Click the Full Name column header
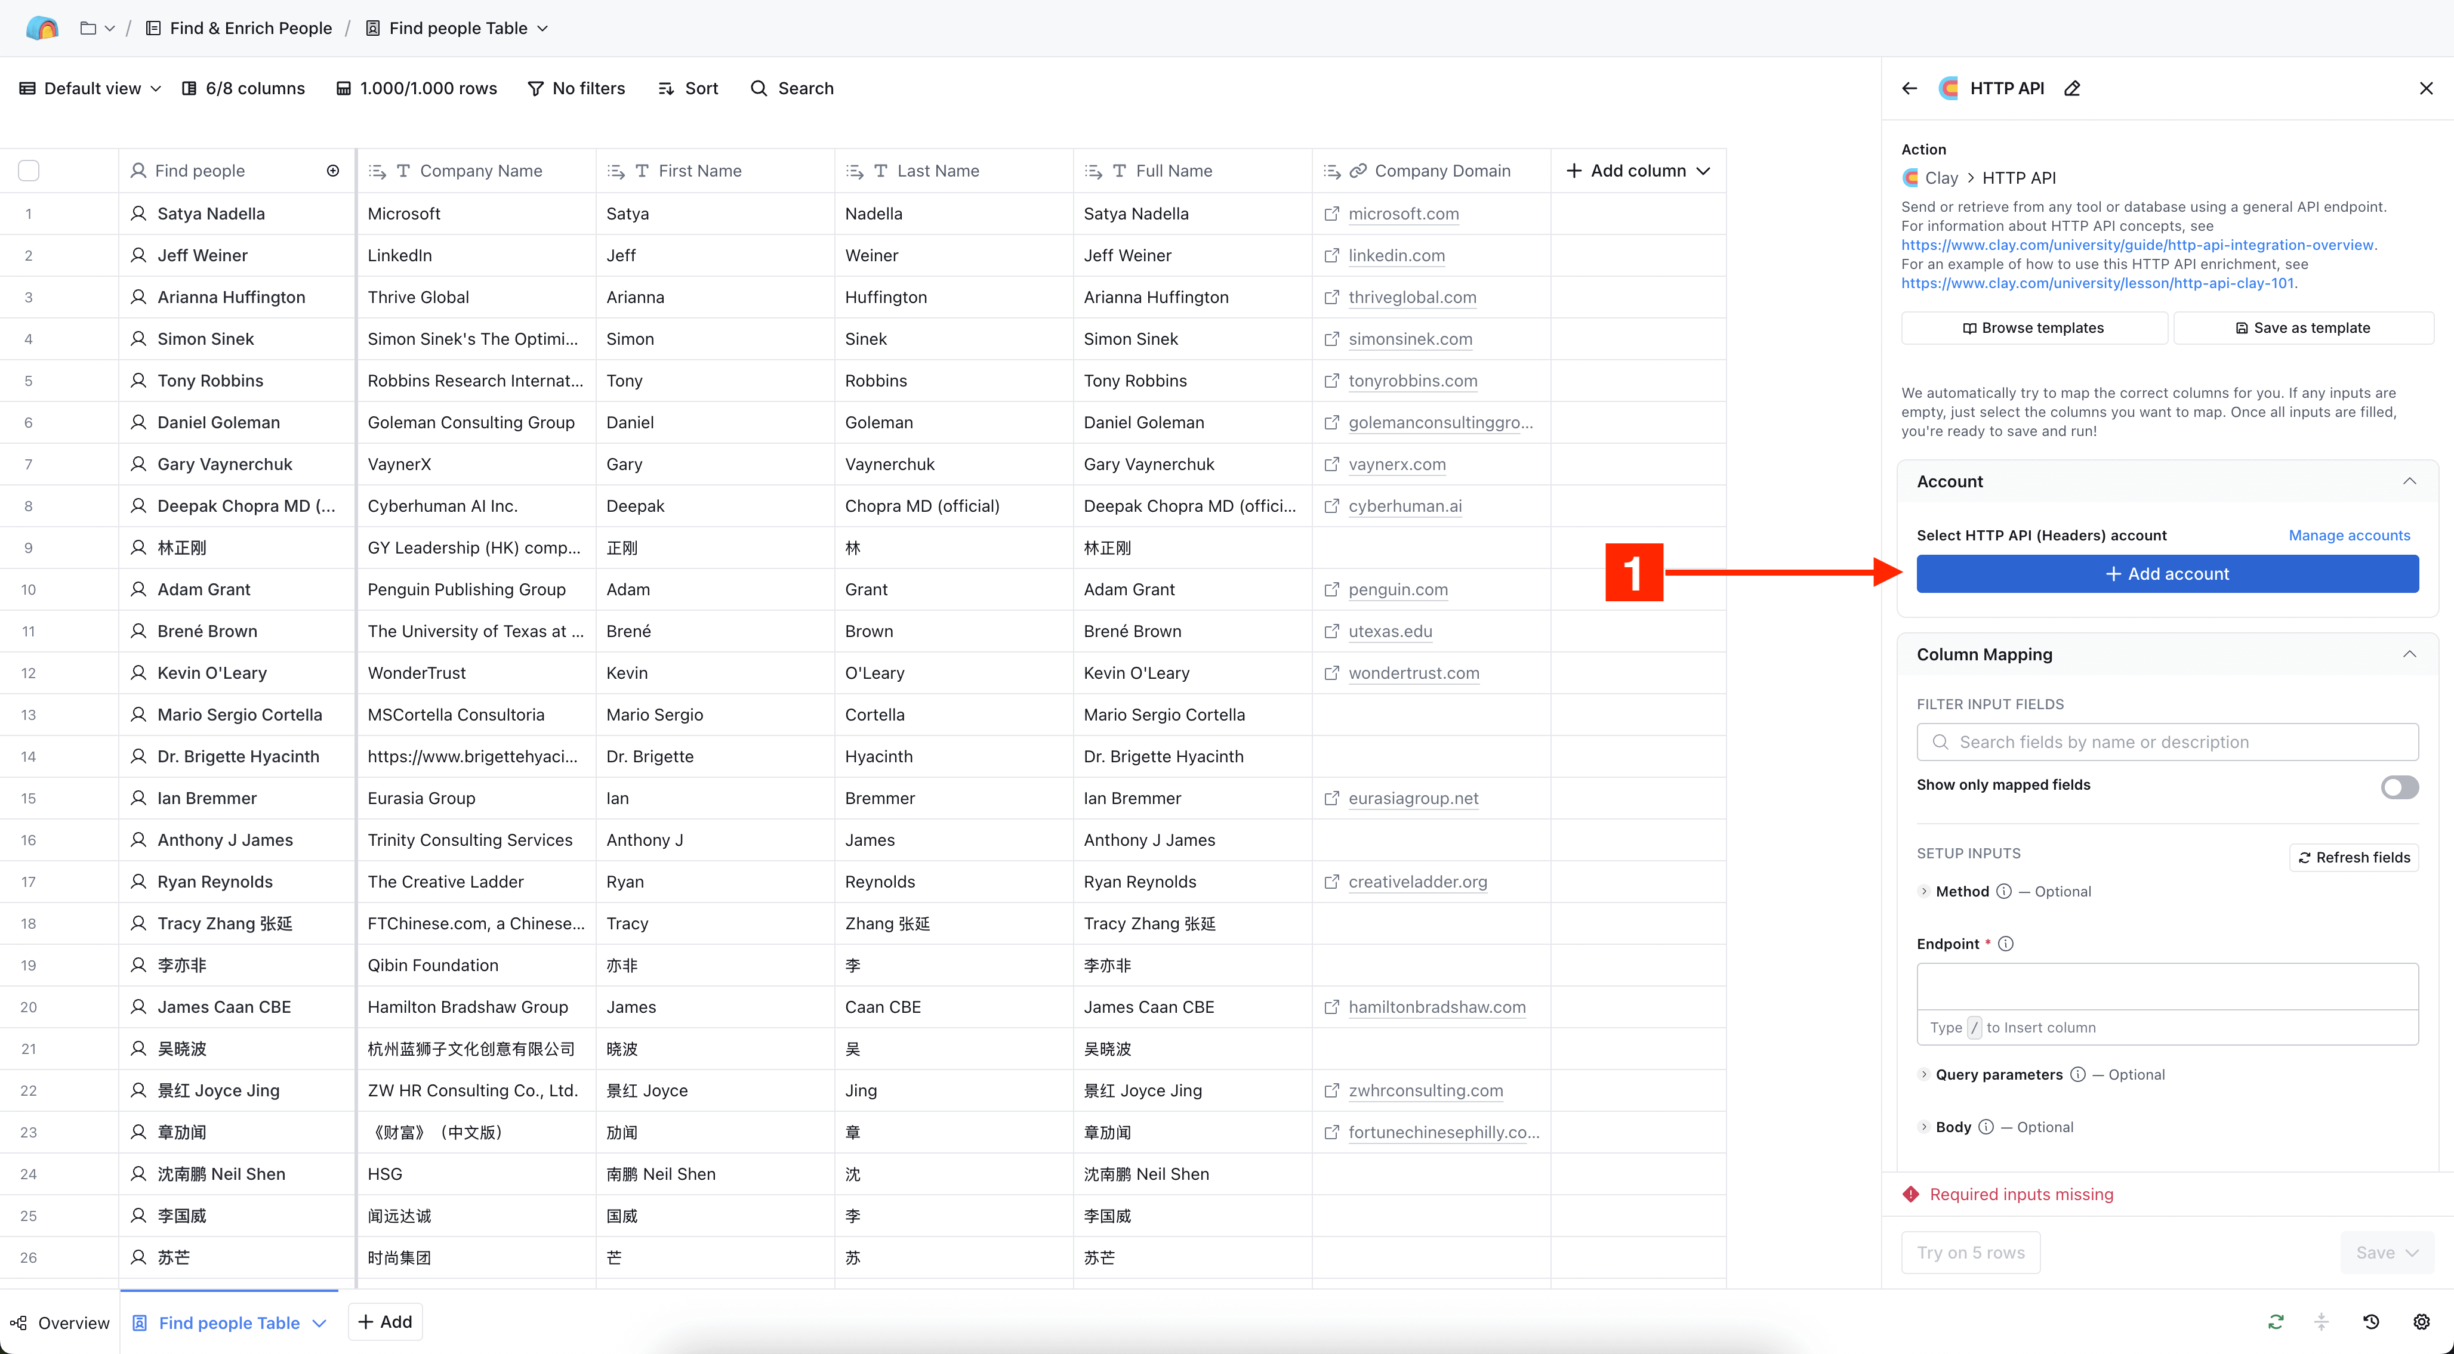The image size is (2454, 1354). 1193,171
